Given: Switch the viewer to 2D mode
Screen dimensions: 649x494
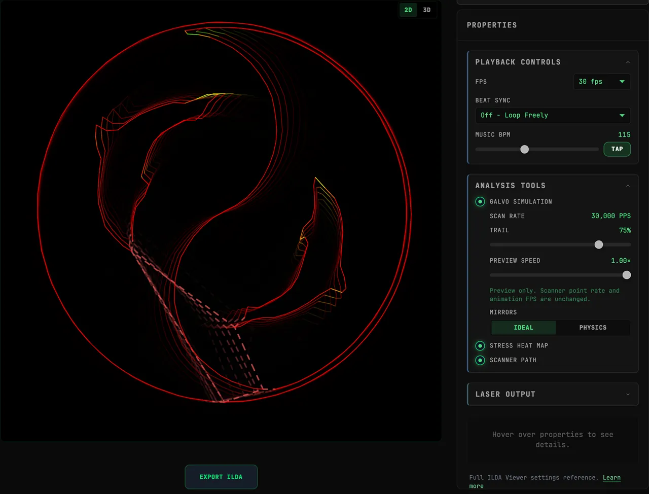Looking at the screenshot, I should (x=408, y=10).
